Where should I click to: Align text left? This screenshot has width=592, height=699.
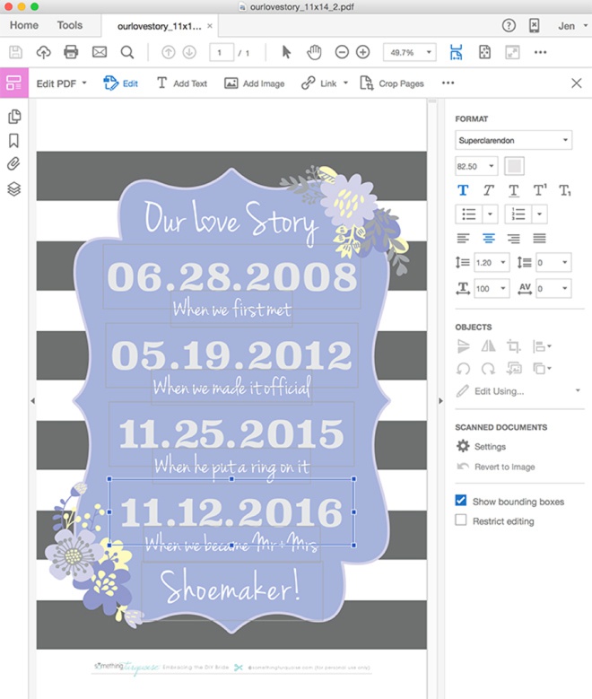(463, 239)
